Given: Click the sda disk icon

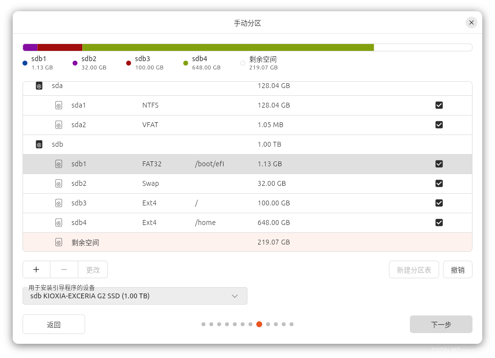Looking at the screenshot, I should point(39,86).
